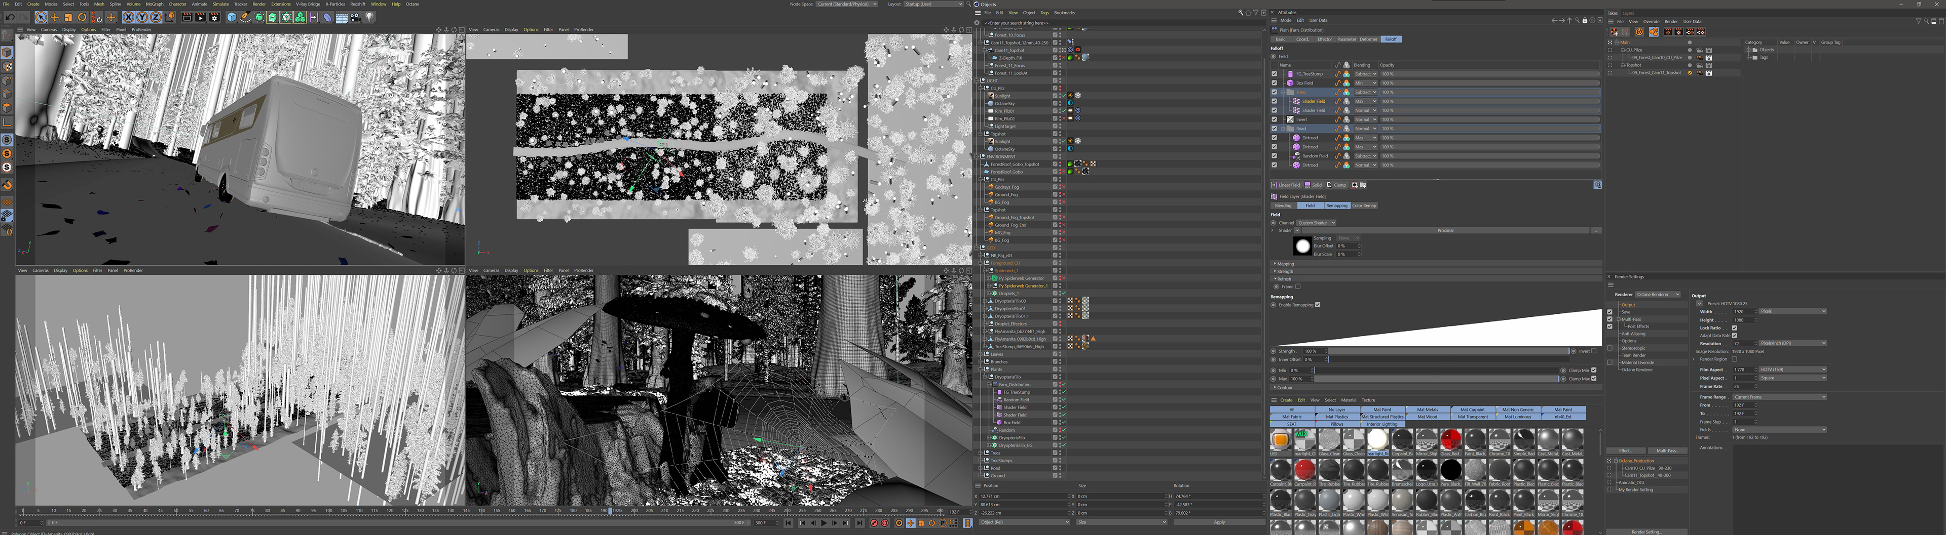This screenshot has height=535, width=1946.
Task: Click Play forward in timeline
Action: [x=824, y=522]
